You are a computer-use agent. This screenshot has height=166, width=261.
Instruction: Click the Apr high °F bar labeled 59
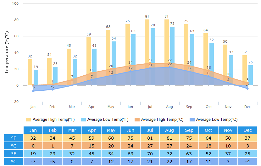[89, 61]
